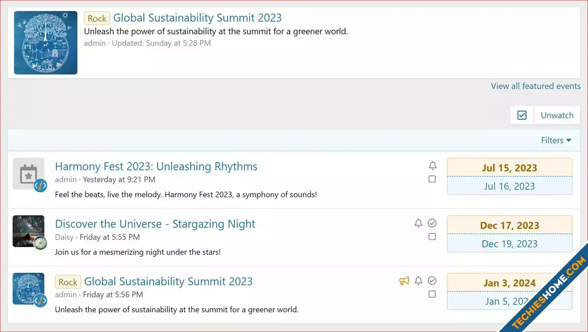Click admin author in the featured block

point(95,43)
